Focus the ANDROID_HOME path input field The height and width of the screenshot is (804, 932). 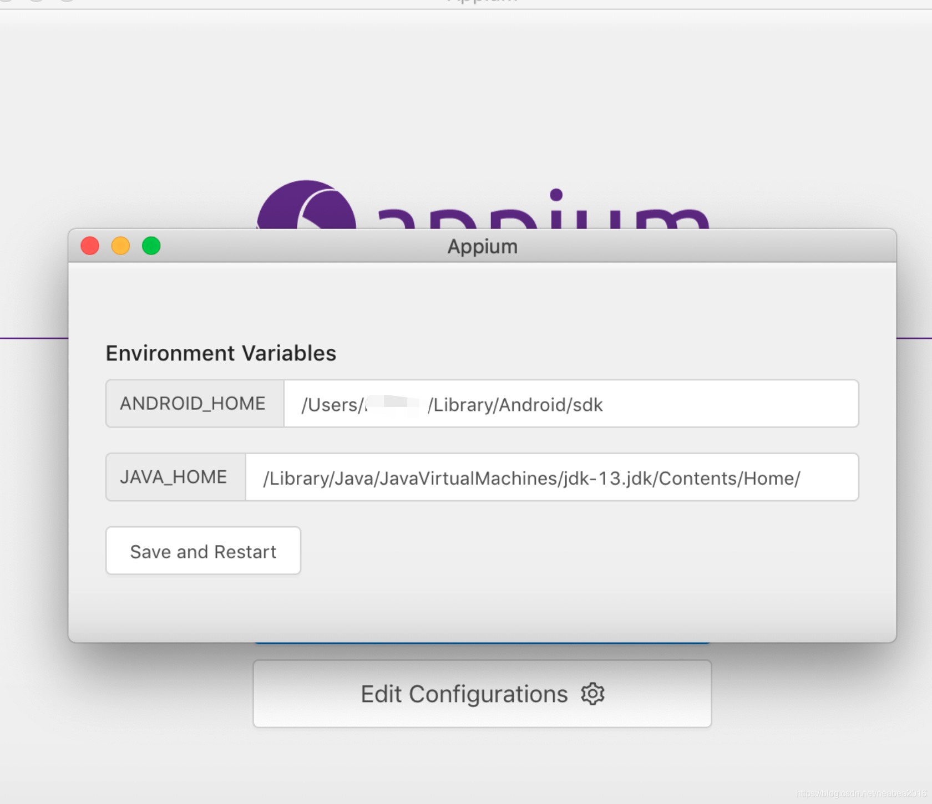click(571, 404)
